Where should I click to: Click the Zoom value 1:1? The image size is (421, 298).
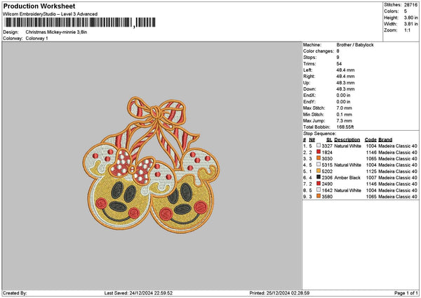407,30
